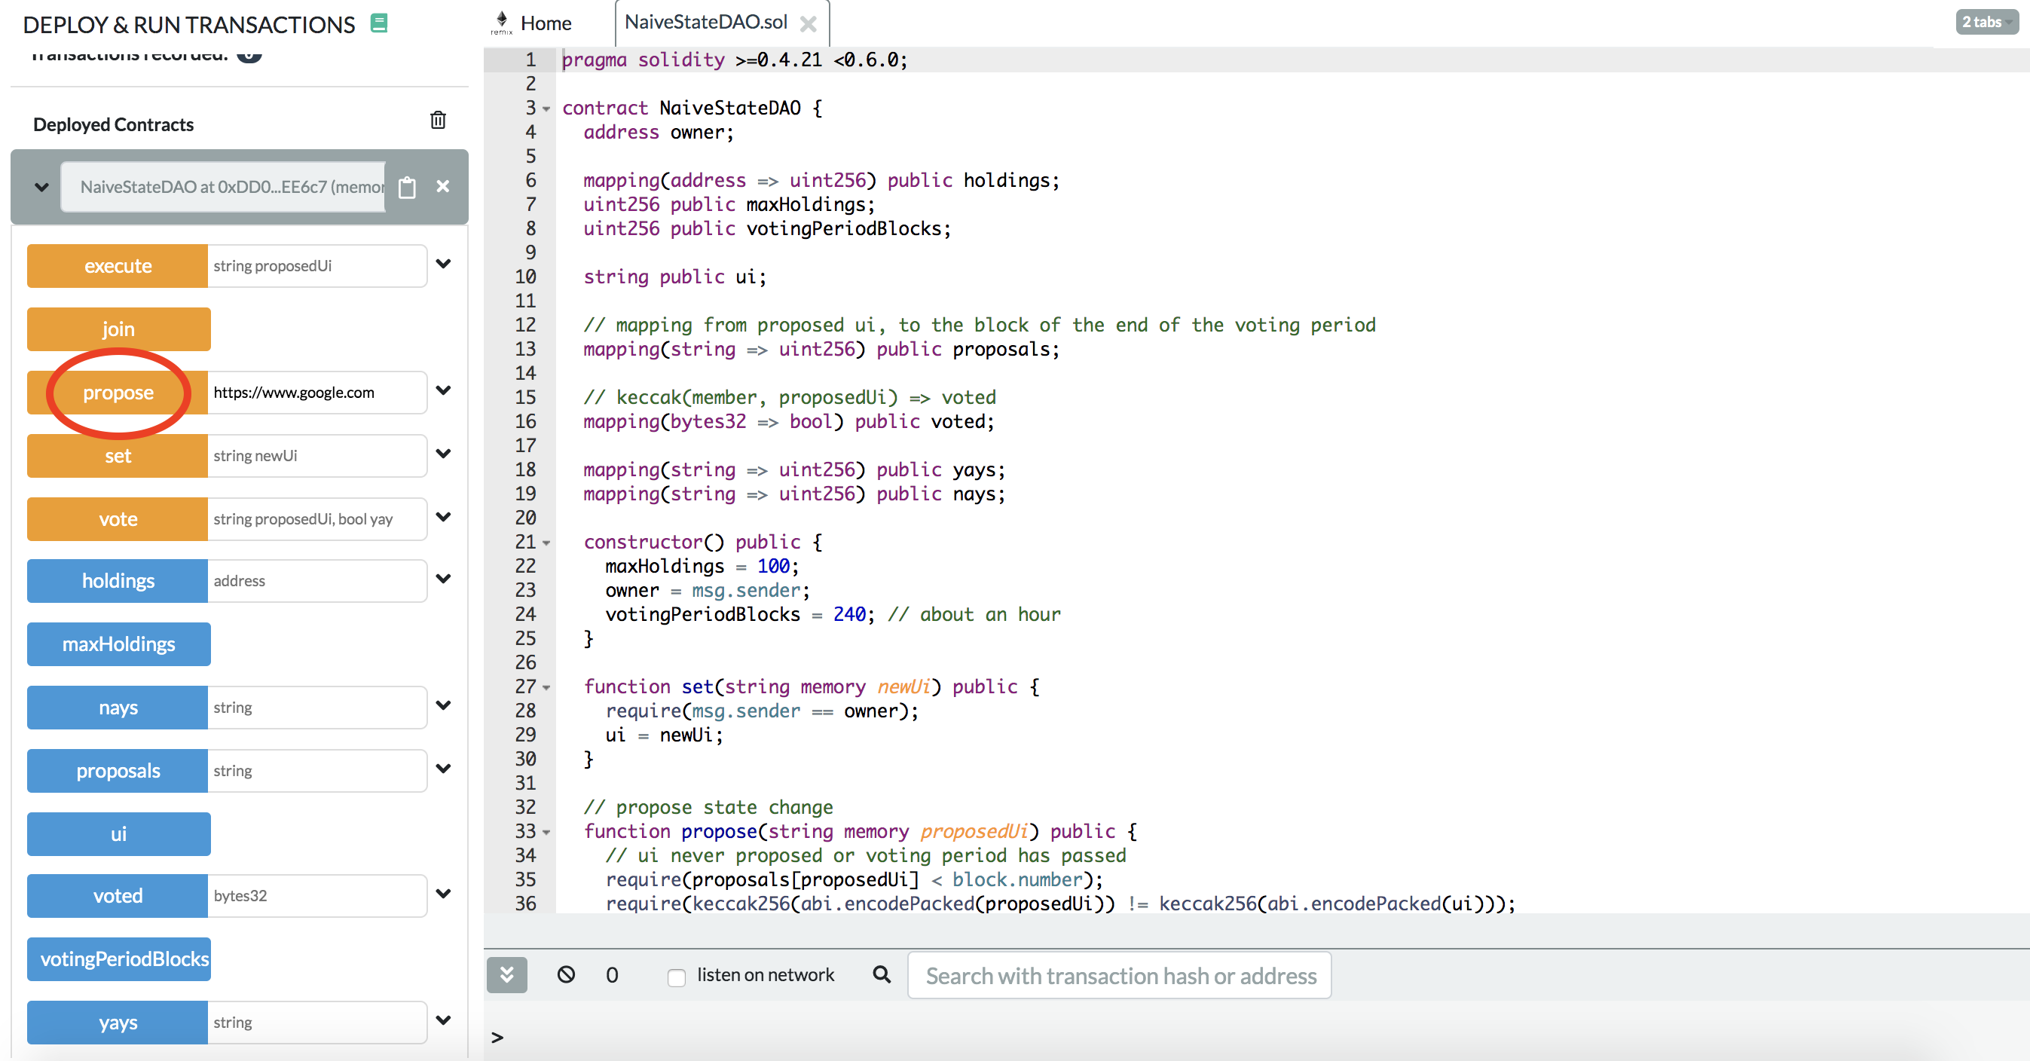
Task: Expand the execute function parameters
Action: click(x=444, y=264)
